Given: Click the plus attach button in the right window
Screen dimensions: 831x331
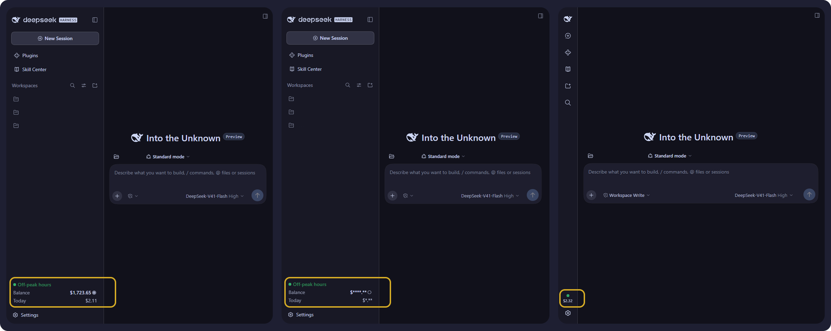Looking at the screenshot, I should click(591, 195).
